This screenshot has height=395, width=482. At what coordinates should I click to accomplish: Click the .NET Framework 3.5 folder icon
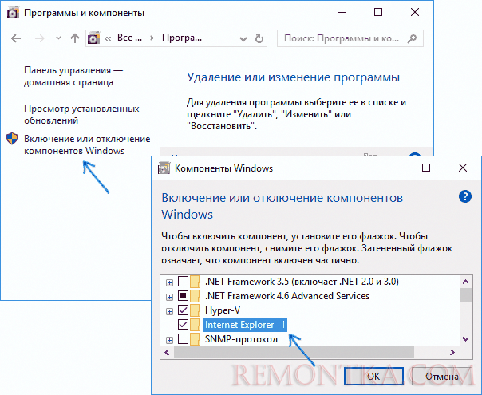click(x=195, y=281)
